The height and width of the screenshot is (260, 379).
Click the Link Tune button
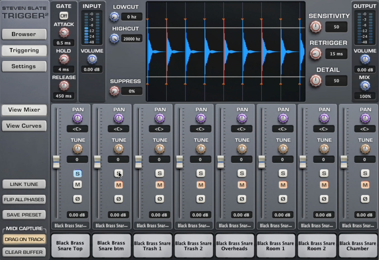(x=24, y=184)
